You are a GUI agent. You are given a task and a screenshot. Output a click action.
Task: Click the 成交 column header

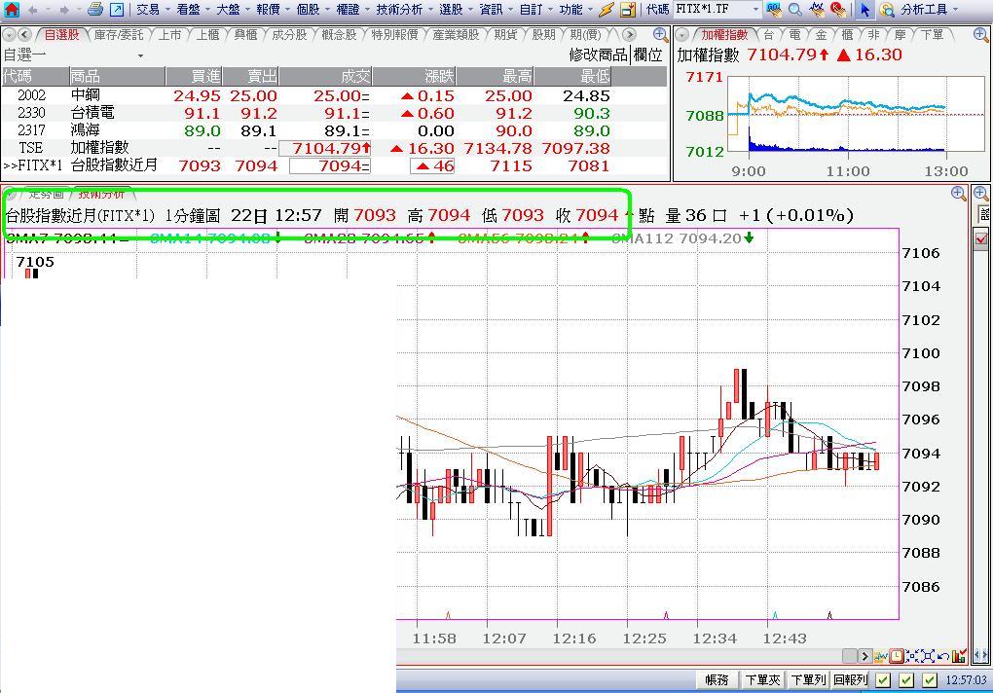tap(325, 77)
